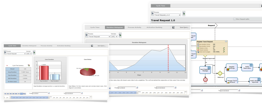
Task: Click the red Avg Duration bar
Action: tap(44, 73)
